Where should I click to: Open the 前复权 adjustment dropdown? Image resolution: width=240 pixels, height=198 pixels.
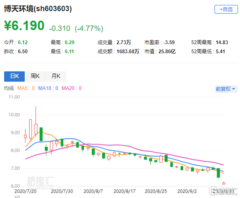(226, 89)
